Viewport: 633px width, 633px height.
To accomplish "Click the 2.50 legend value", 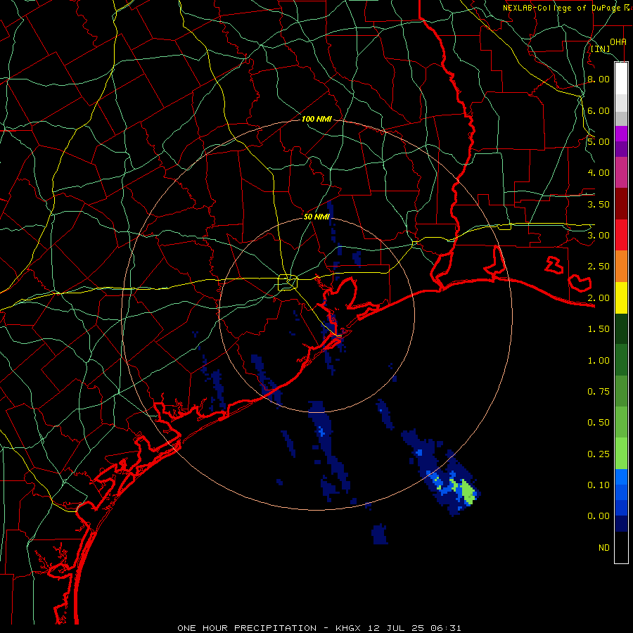I will (599, 267).
